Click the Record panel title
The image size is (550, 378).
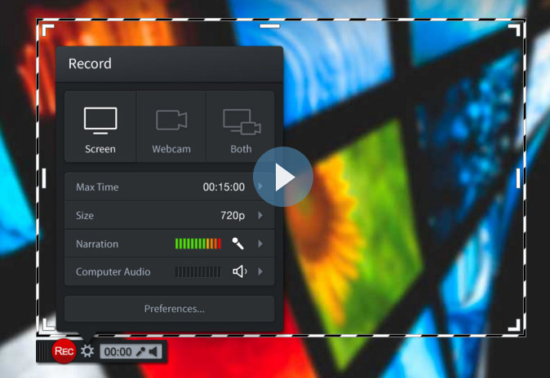[x=90, y=64]
